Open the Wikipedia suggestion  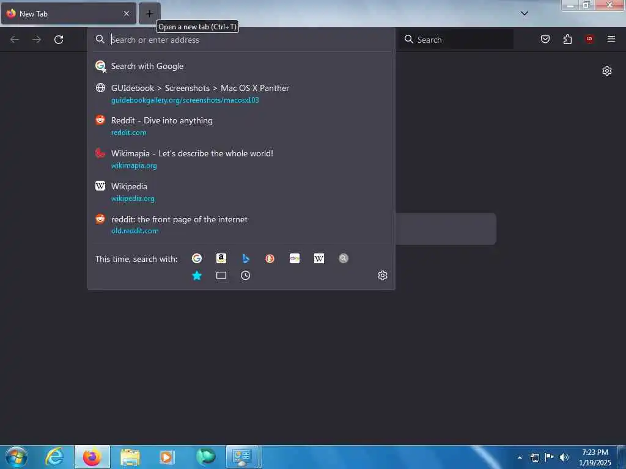(x=241, y=192)
